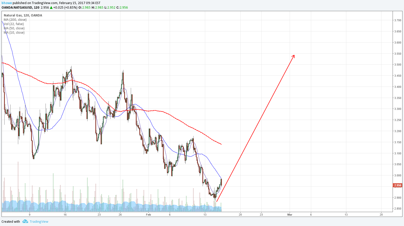Click the +0.025 (+0.85%) change value
The width and height of the screenshot is (404, 226).
[x=65, y=8]
